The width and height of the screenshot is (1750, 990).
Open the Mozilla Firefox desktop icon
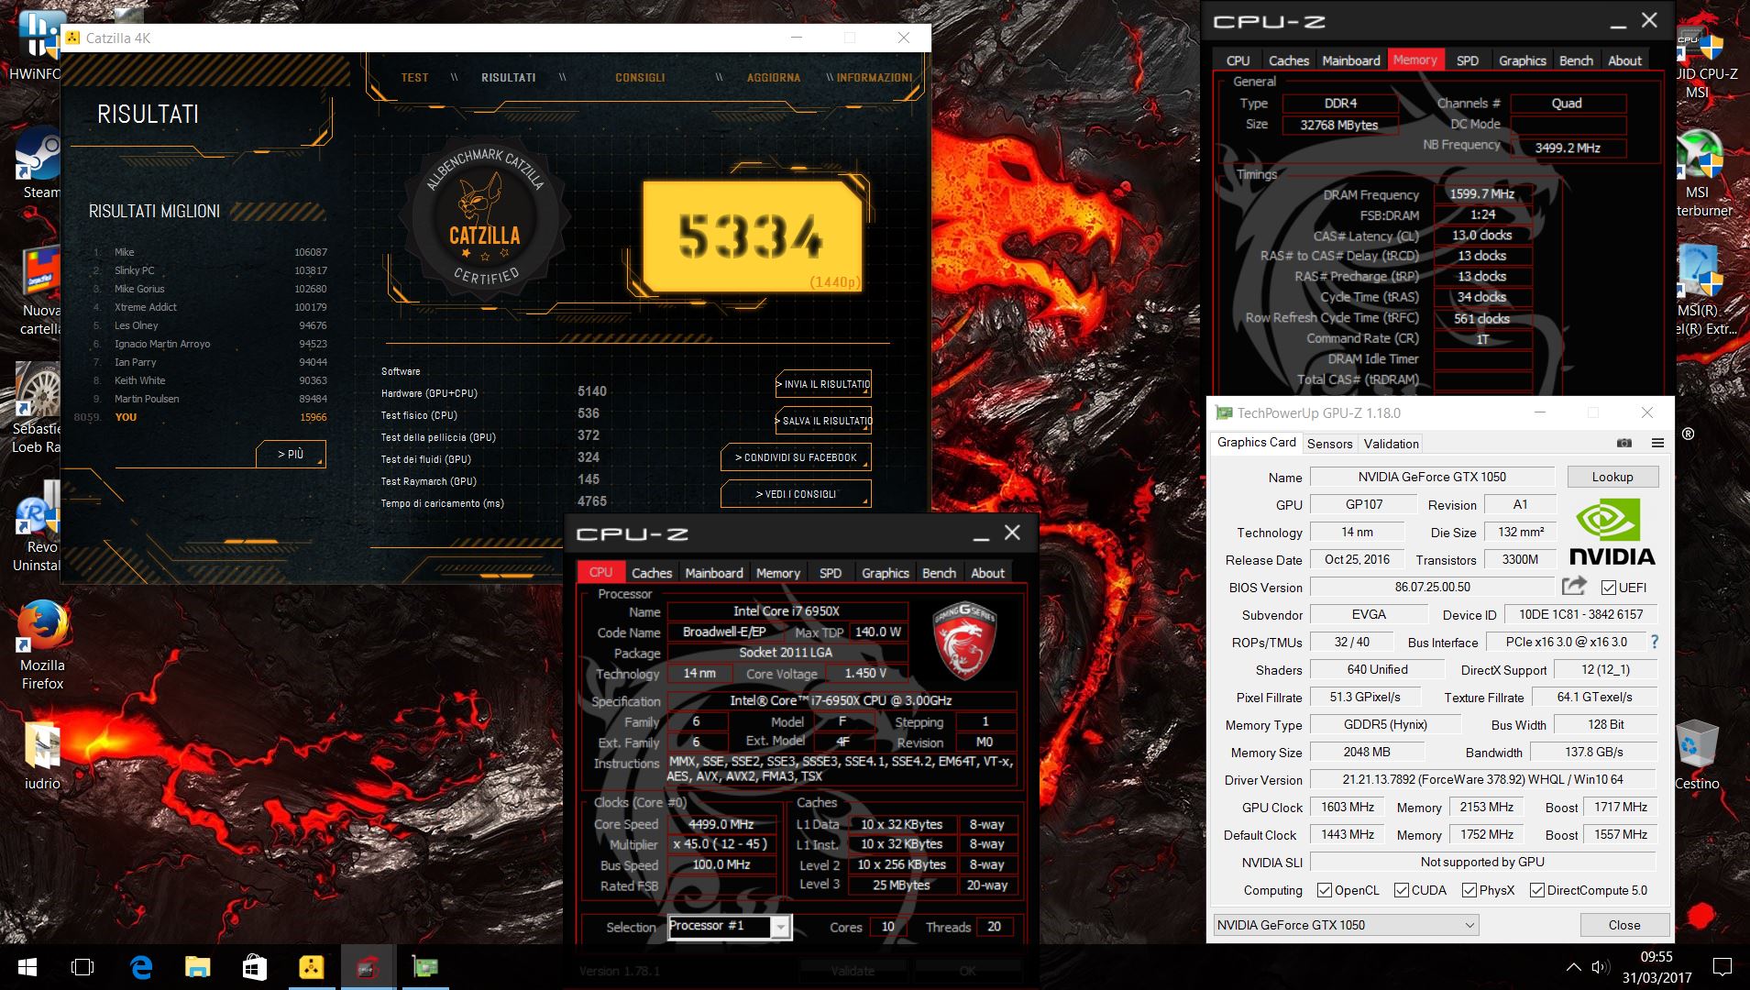coord(42,646)
